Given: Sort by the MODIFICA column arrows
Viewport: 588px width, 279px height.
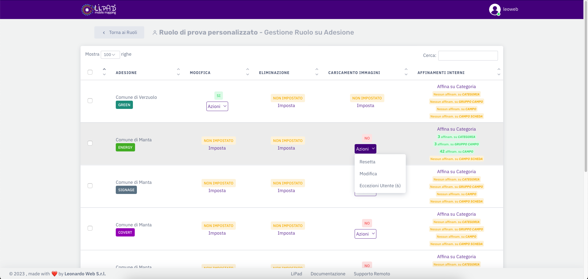Looking at the screenshot, I should [247, 72].
